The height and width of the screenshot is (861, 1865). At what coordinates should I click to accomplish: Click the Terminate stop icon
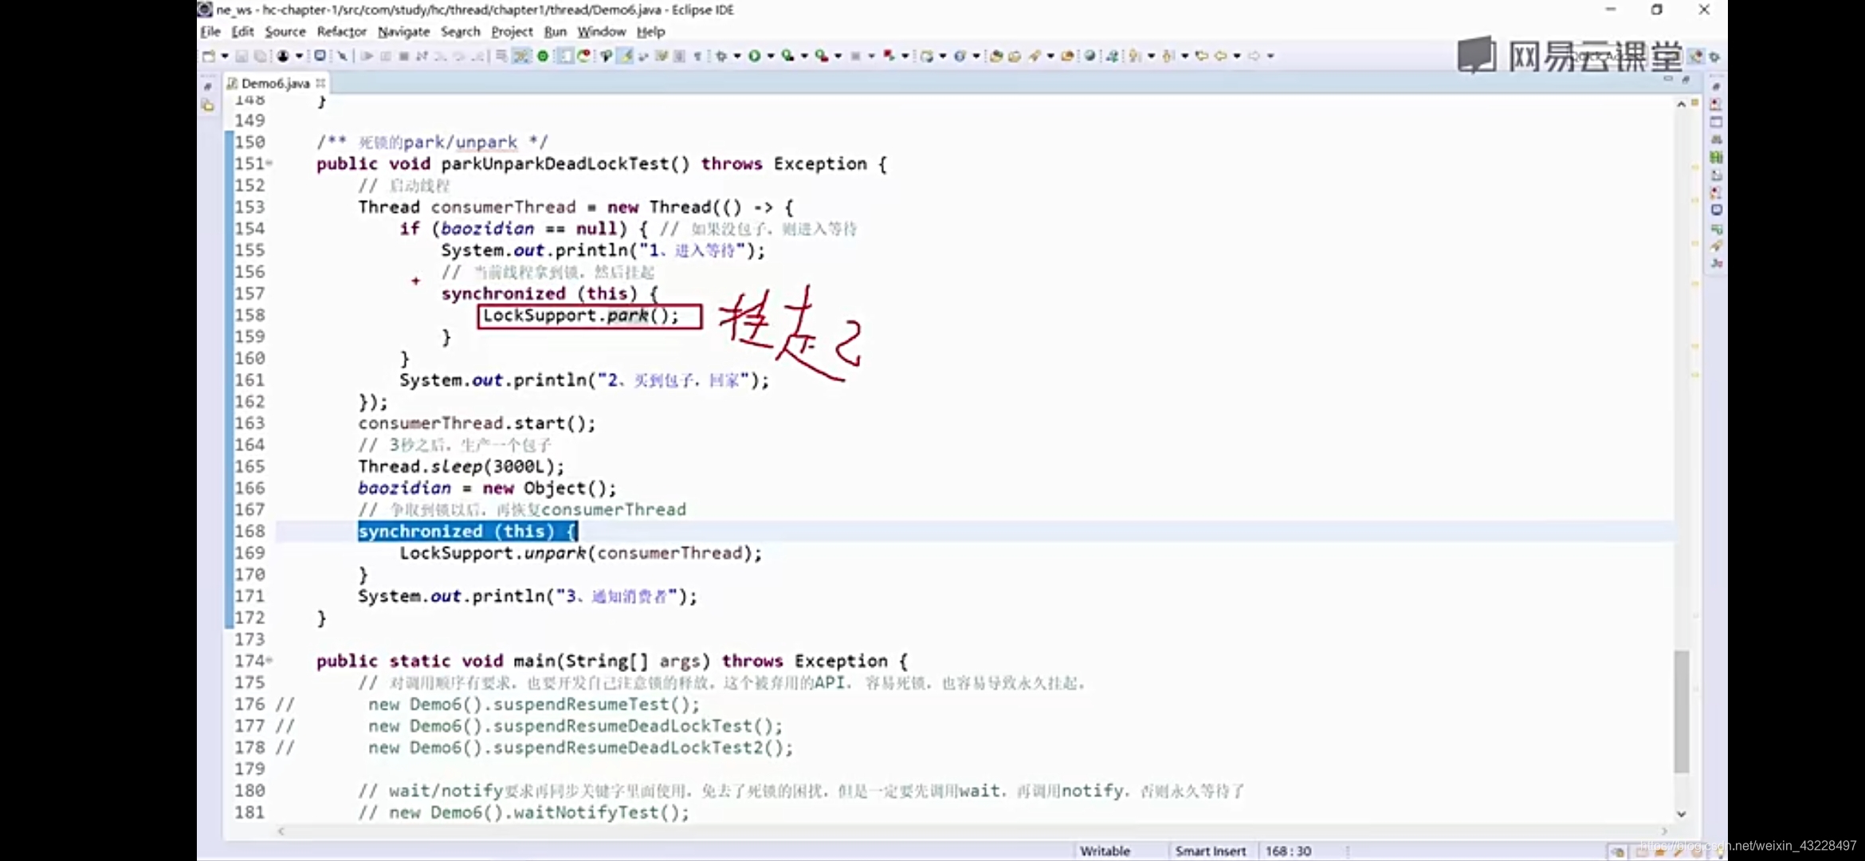[404, 56]
